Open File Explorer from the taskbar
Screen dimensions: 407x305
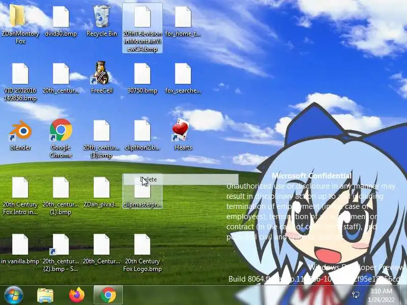[45, 295]
